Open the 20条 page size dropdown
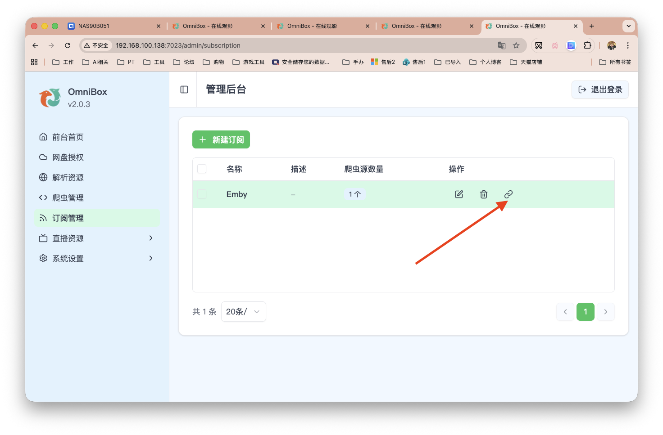The image size is (663, 435). (243, 311)
